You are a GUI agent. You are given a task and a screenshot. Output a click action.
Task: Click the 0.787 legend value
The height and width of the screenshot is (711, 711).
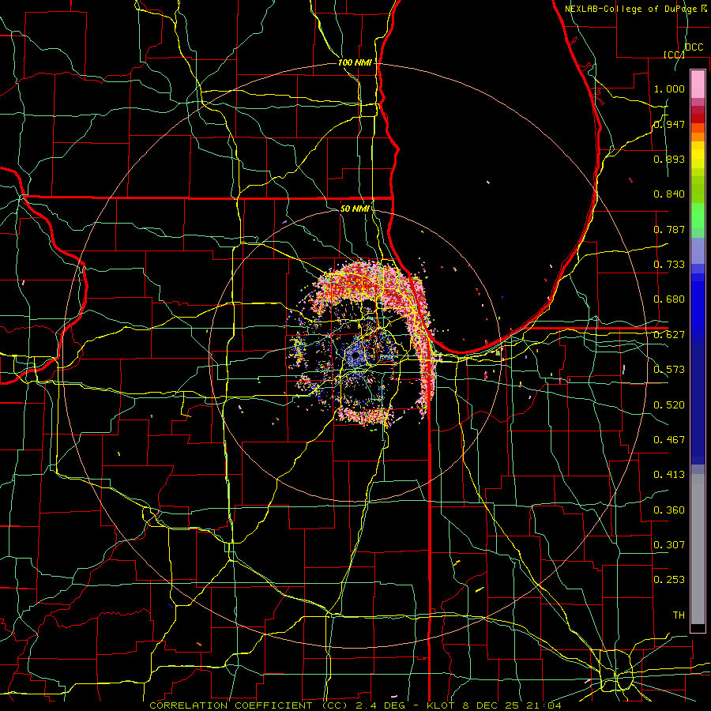669,229
